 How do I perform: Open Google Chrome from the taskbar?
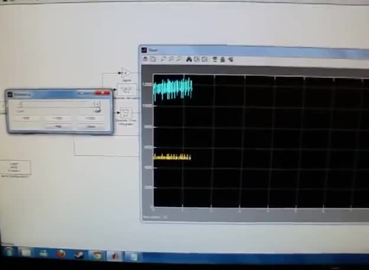(97, 255)
